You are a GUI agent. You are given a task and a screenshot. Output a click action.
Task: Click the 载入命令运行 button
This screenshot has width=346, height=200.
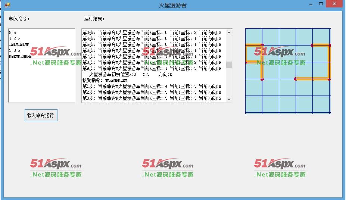[41, 115]
